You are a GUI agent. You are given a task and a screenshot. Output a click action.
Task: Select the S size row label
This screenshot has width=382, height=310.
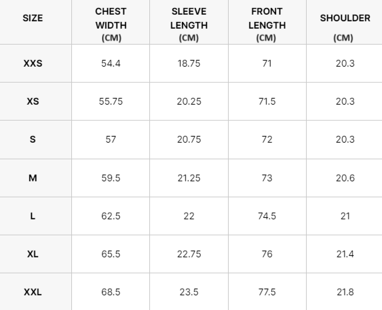coord(33,139)
